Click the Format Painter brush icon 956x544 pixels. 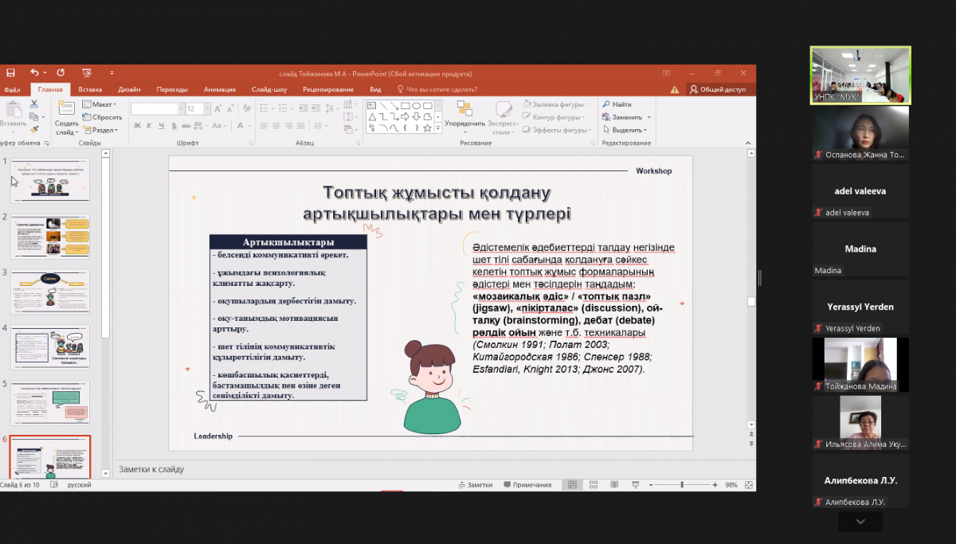34,127
